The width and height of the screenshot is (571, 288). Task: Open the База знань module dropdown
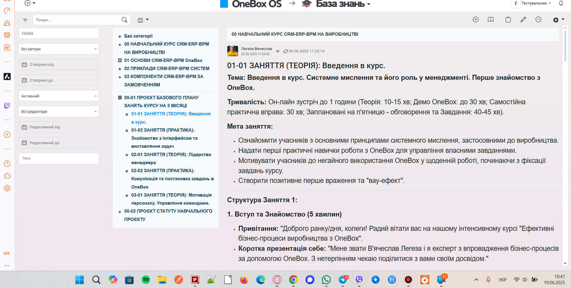coord(343,4)
